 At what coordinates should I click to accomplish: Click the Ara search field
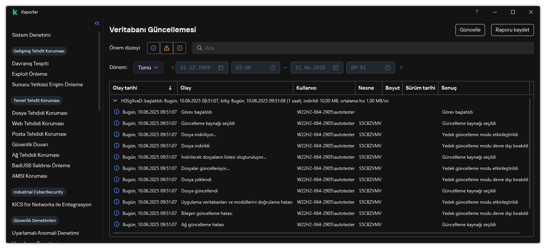pos(363,48)
